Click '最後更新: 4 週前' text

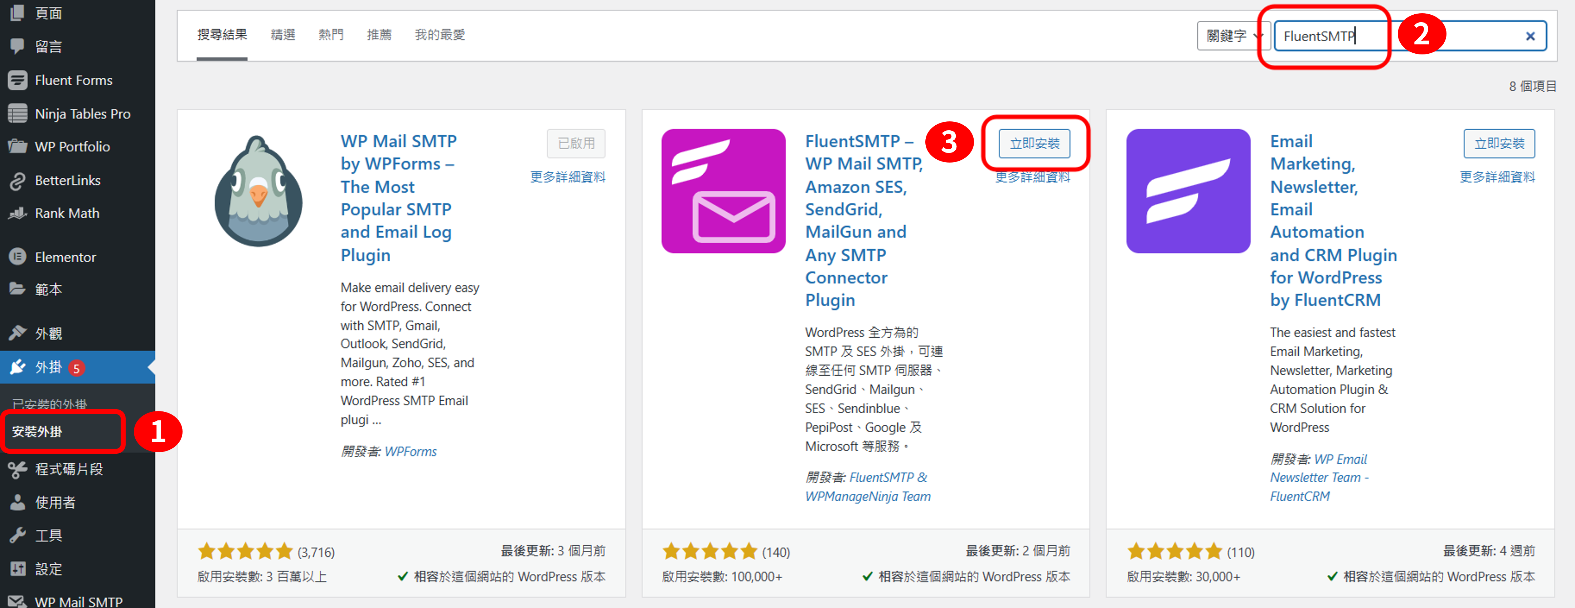1489,551
